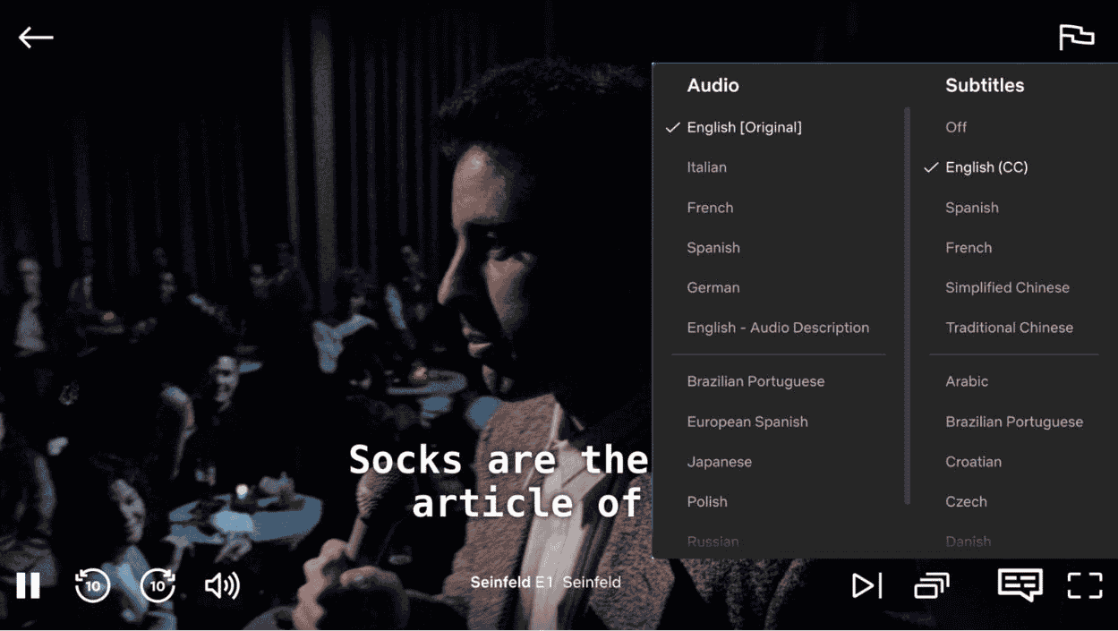The height and width of the screenshot is (631, 1118).
Task: Choose German audio track
Action: pos(713,287)
